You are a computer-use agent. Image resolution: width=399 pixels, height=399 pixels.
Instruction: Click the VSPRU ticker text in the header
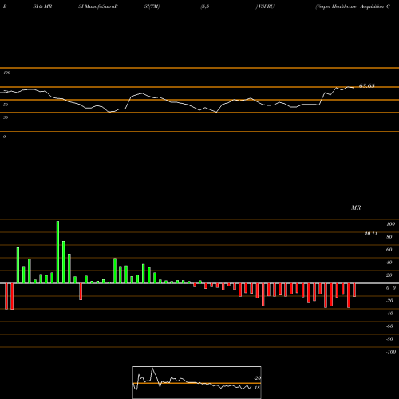(265, 6)
